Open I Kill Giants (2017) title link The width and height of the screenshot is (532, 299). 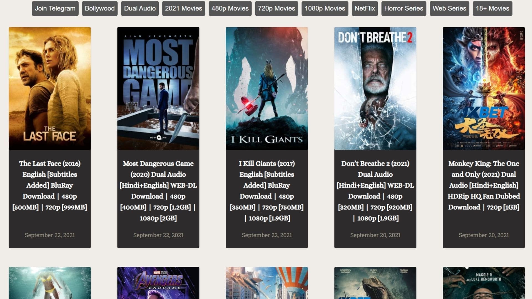267,191
